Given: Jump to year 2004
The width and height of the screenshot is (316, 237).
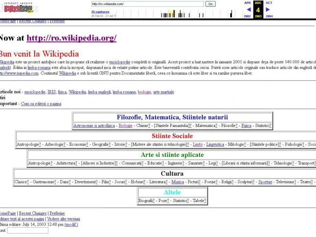Looking at the screenshot, I should tap(269, 17).
